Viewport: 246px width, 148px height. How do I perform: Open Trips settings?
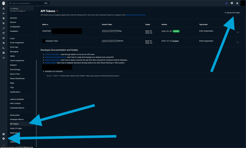[x=12, y=88]
